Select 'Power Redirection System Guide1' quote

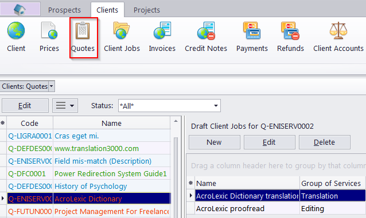point(112,173)
